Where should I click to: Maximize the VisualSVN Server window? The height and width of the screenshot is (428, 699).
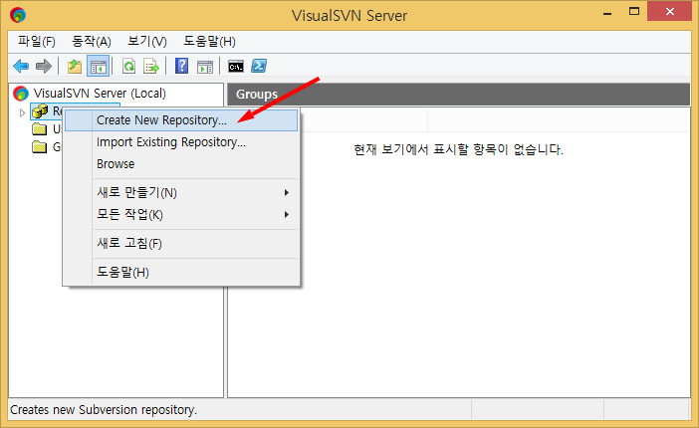[x=634, y=12]
